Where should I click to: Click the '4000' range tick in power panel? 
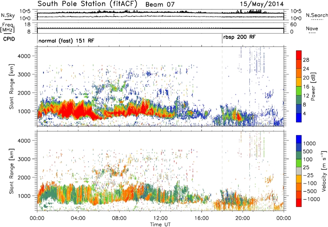coord(24,56)
